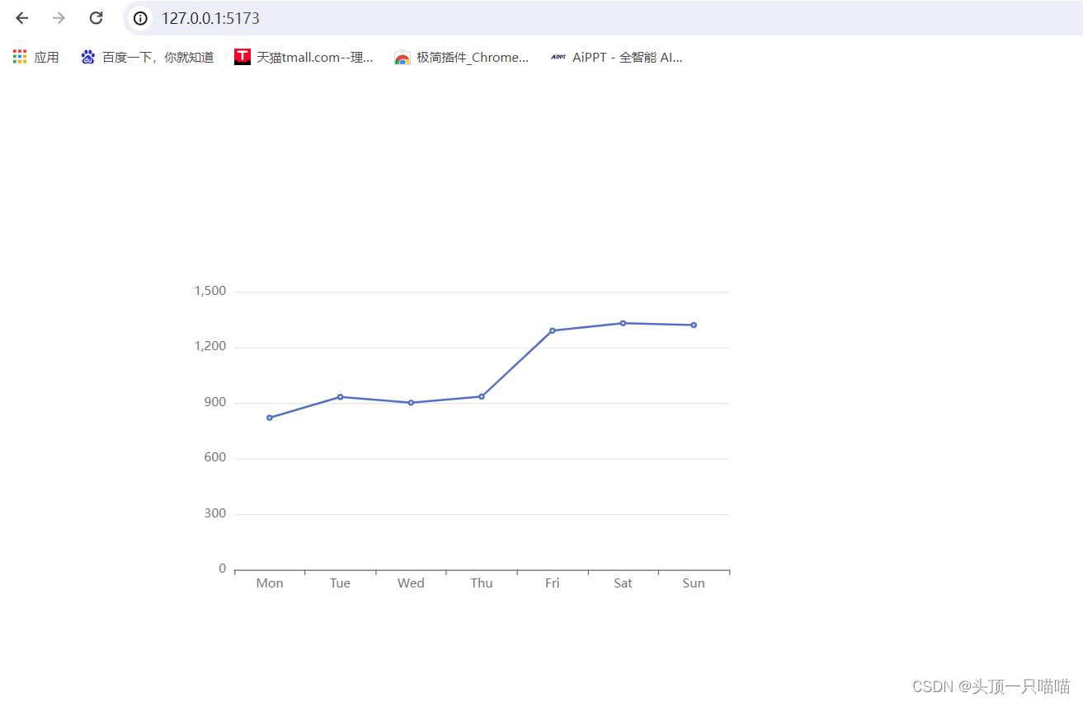This screenshot has width=1083, height=702.
Task: Click the 1,500 label on the y-axis
Action: 210,291
